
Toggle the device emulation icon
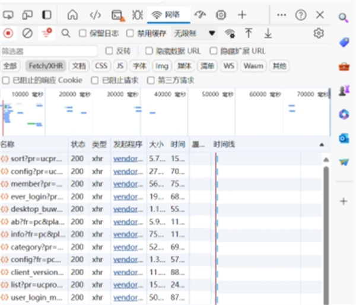click(27, 15)
